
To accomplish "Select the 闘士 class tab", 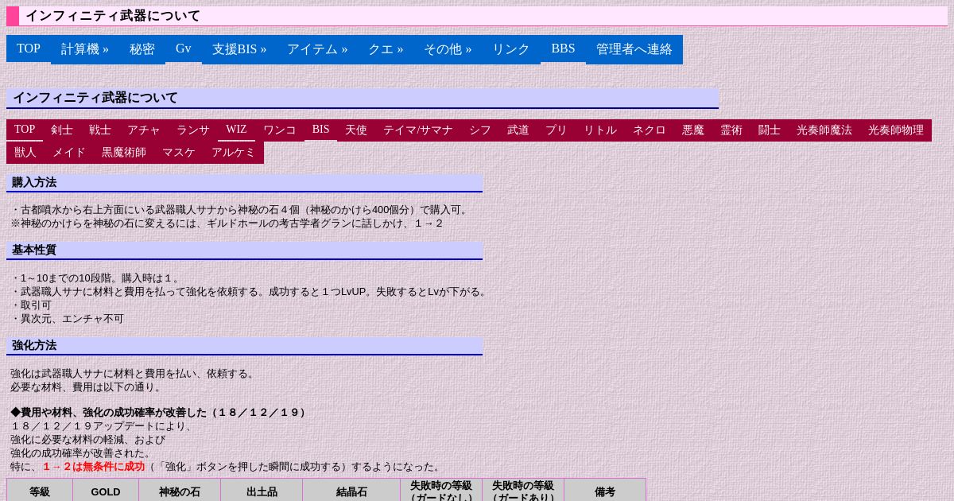I will (770, 130).
